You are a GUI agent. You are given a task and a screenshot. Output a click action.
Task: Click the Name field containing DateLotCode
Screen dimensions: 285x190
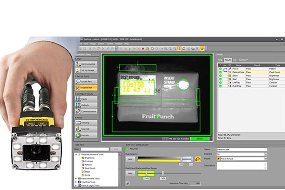tap(242, 149)
